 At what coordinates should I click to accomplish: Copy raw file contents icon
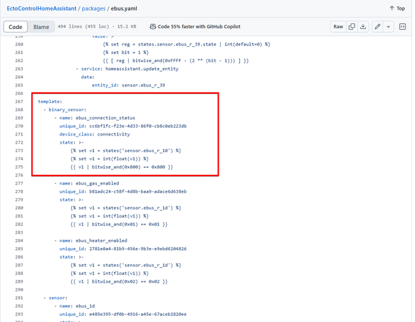(x=351, y=27)
